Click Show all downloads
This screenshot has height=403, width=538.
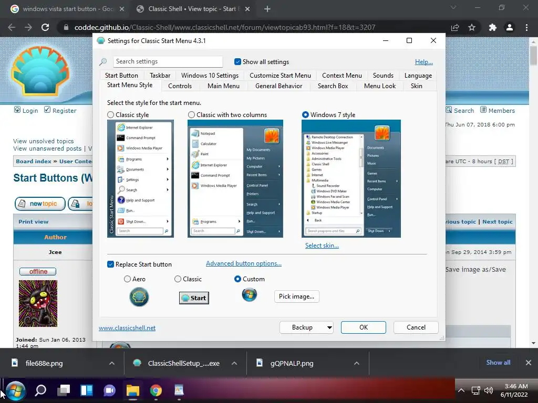pos(498,363)
